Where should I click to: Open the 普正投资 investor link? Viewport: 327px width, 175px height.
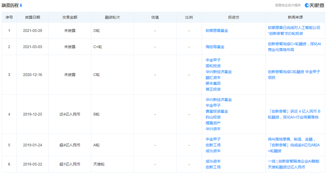pyautogui.click(x=213, y=89)
